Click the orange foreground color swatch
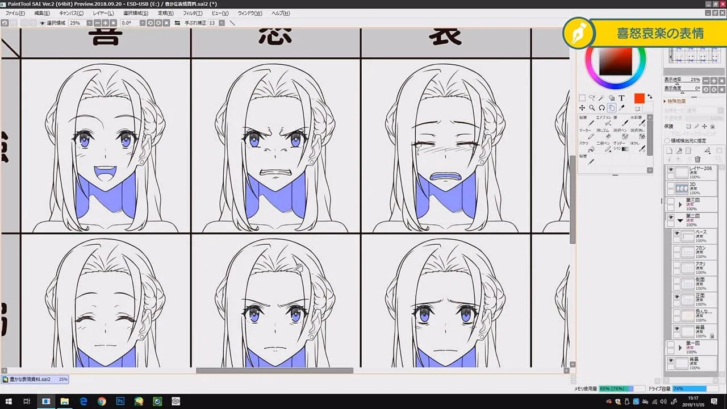Screen dimensions: 727x409 point(640,98)
